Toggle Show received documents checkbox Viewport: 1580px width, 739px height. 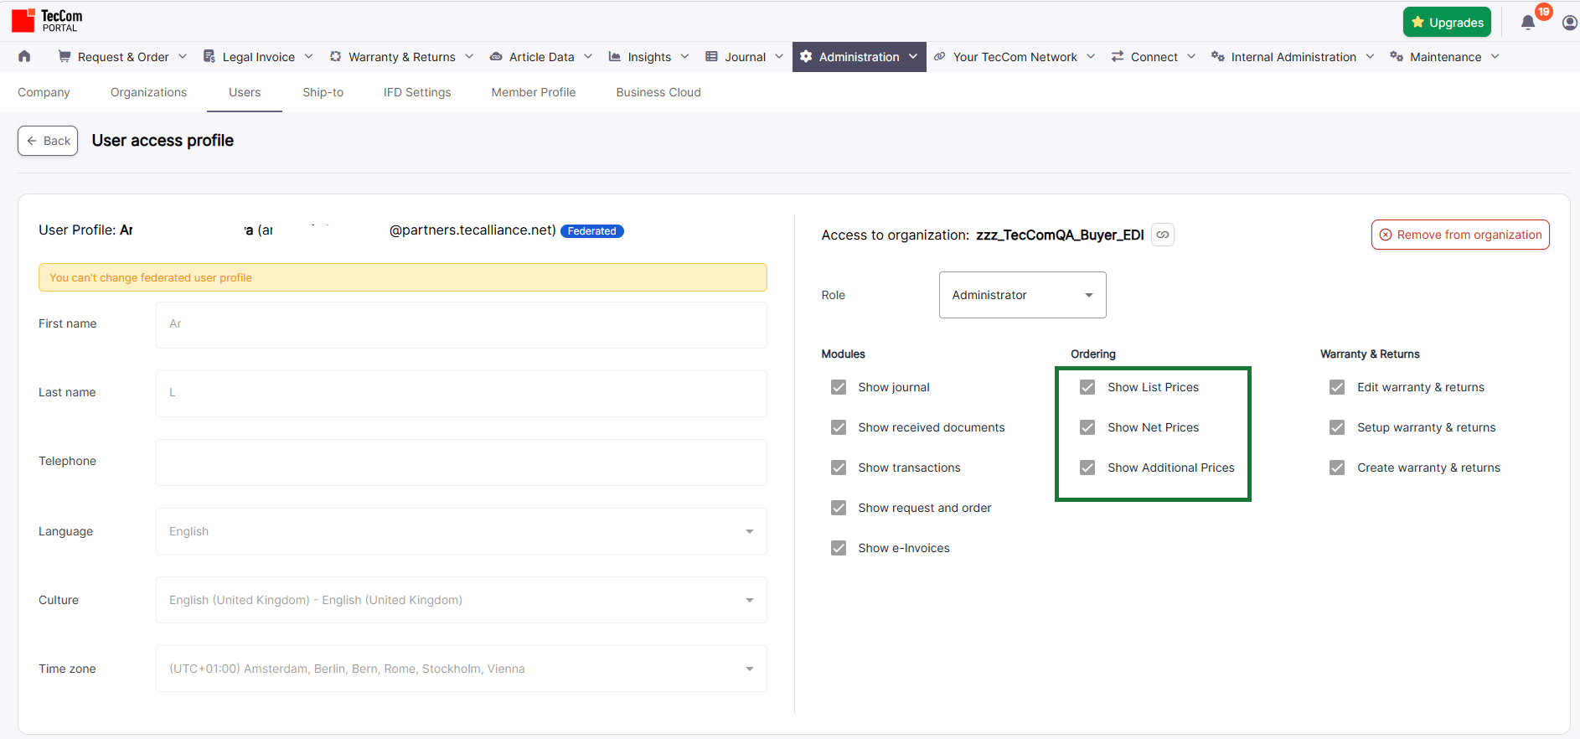839,427
